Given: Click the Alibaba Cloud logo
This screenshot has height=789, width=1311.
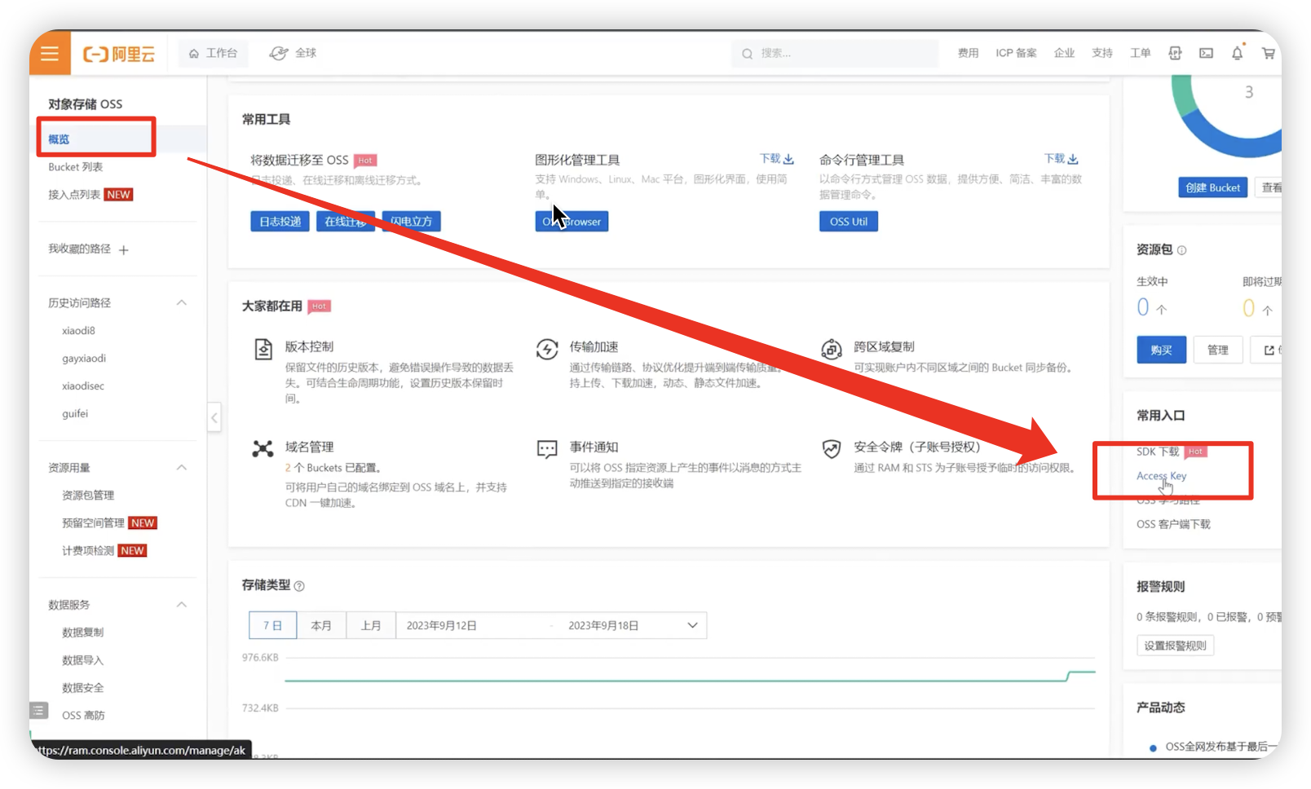Looking at the screenshot, I should tap(119, 54).
